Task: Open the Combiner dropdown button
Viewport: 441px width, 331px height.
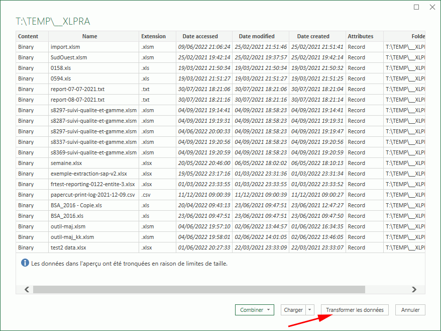Action: pyautogui.click(x=255, y=310)
